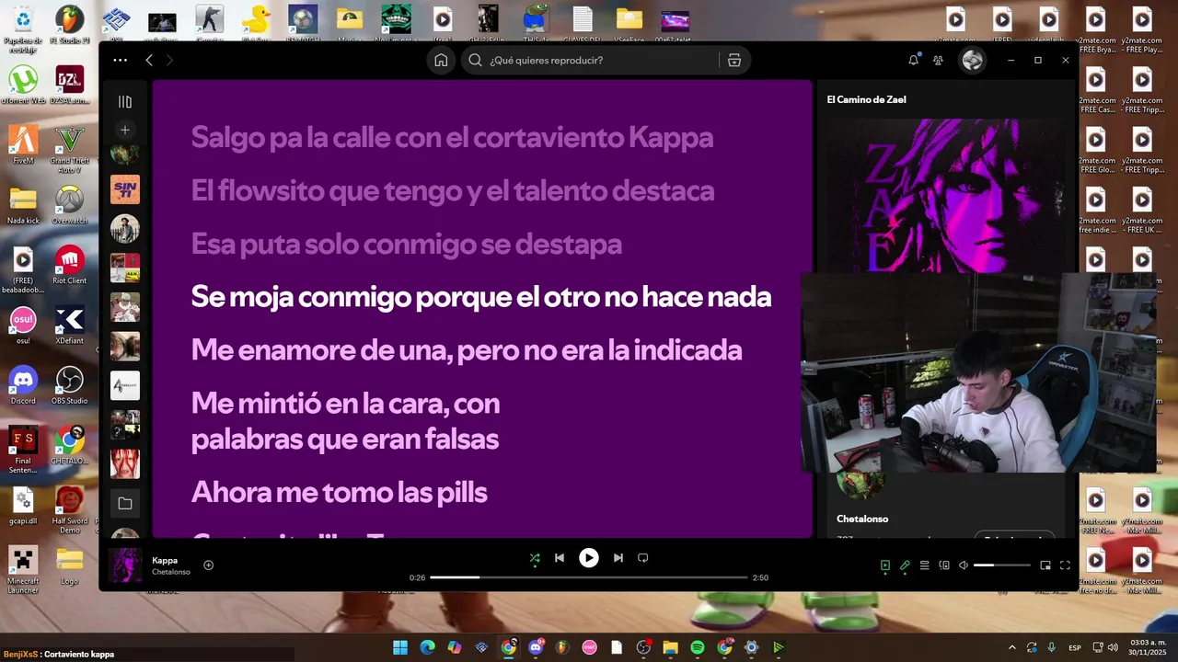Open the Spotify Home icon
This screenshot has height=662, width=1178.
point(442,60)
